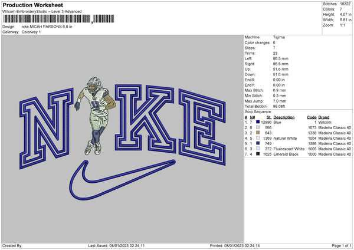Click the Emerald Black color swatch

click(258, 154)
